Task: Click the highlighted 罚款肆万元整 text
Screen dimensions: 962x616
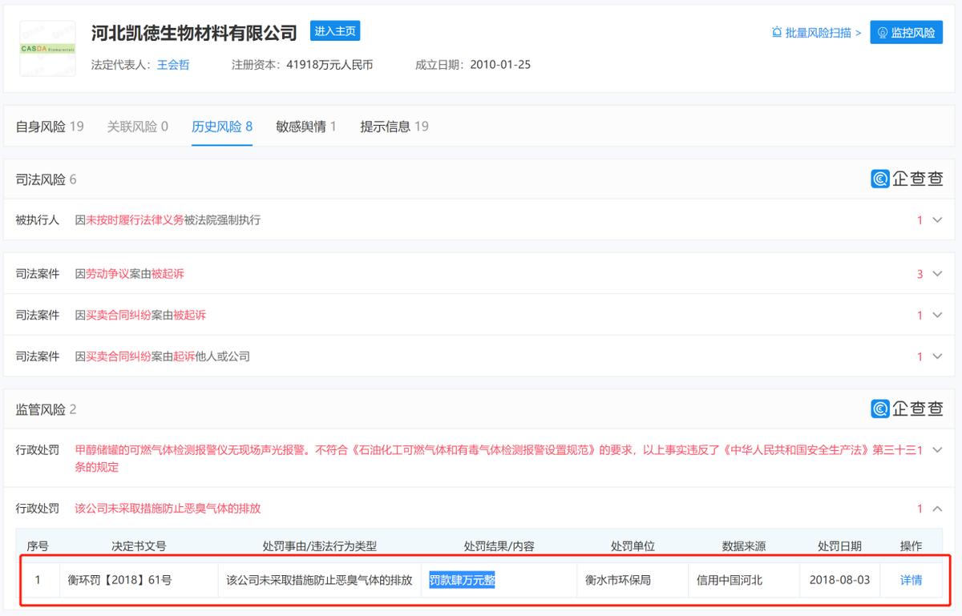Action: [x=462, y=580]
